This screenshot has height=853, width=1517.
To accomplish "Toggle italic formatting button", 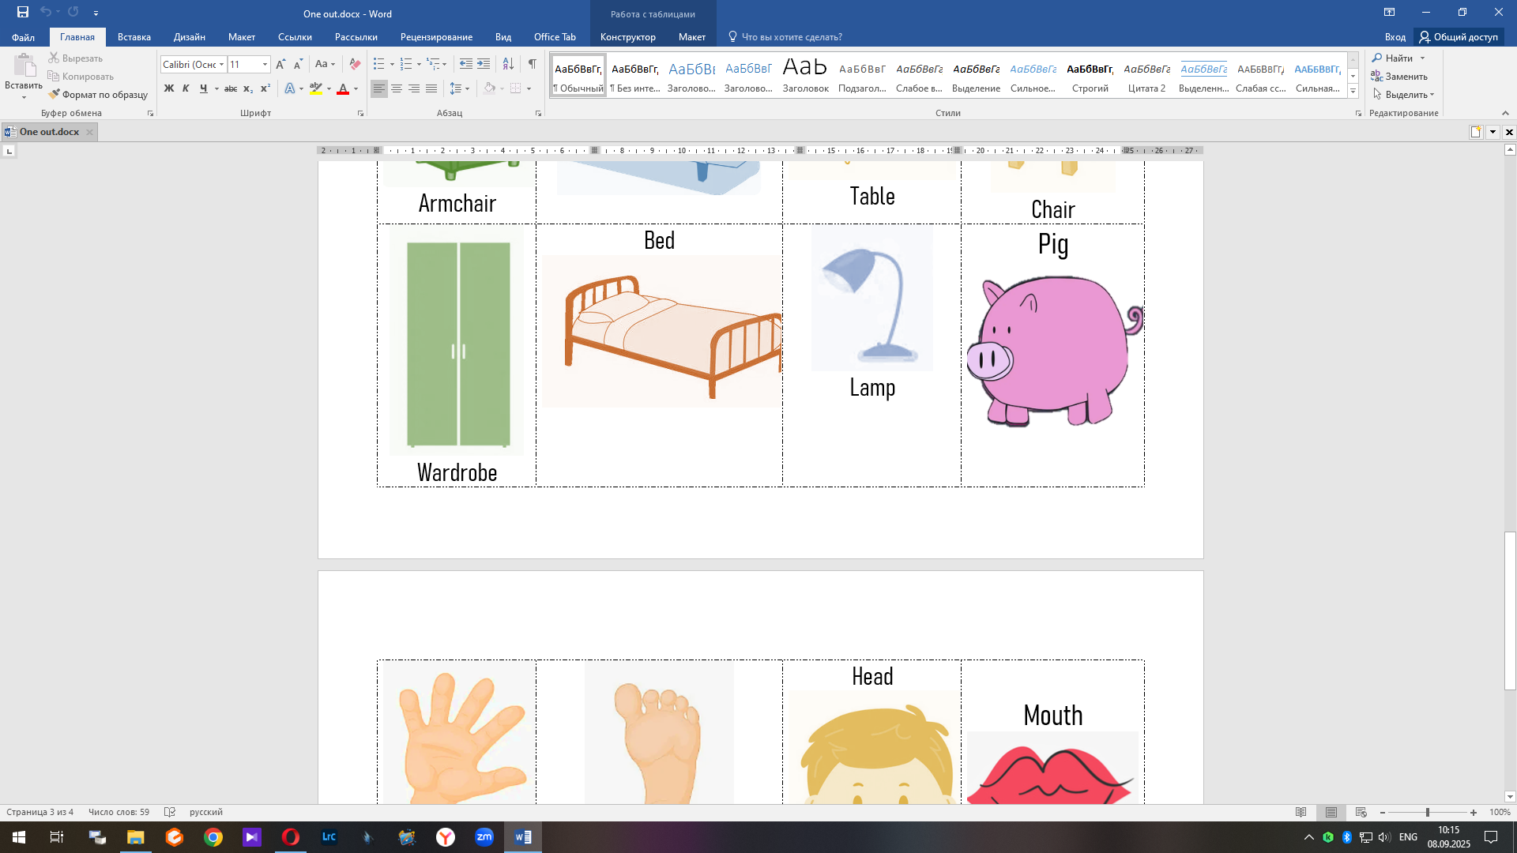I will pyautogui.click(x=186, y=88).
